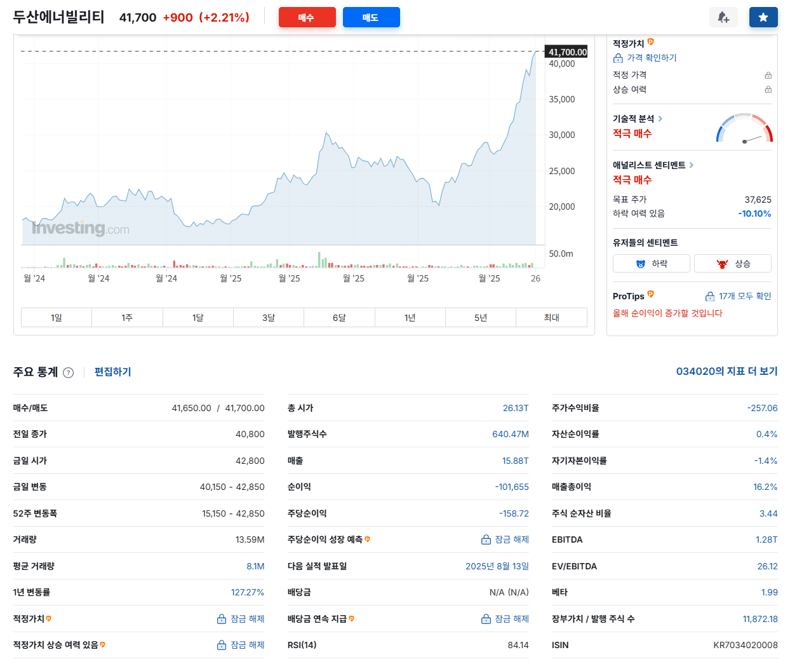Click the 거래량 value 13.59M
The height and width of the screenshot is (671, 790).
(x=250, y=539)
